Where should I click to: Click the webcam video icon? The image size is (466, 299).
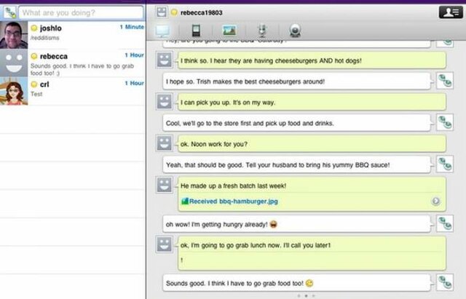[x=295, y=31]
